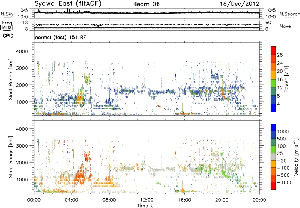Click the 'Time UT' axis title
Image resolution: width=300 pixels, height=208 pixels.
point(147,206)
